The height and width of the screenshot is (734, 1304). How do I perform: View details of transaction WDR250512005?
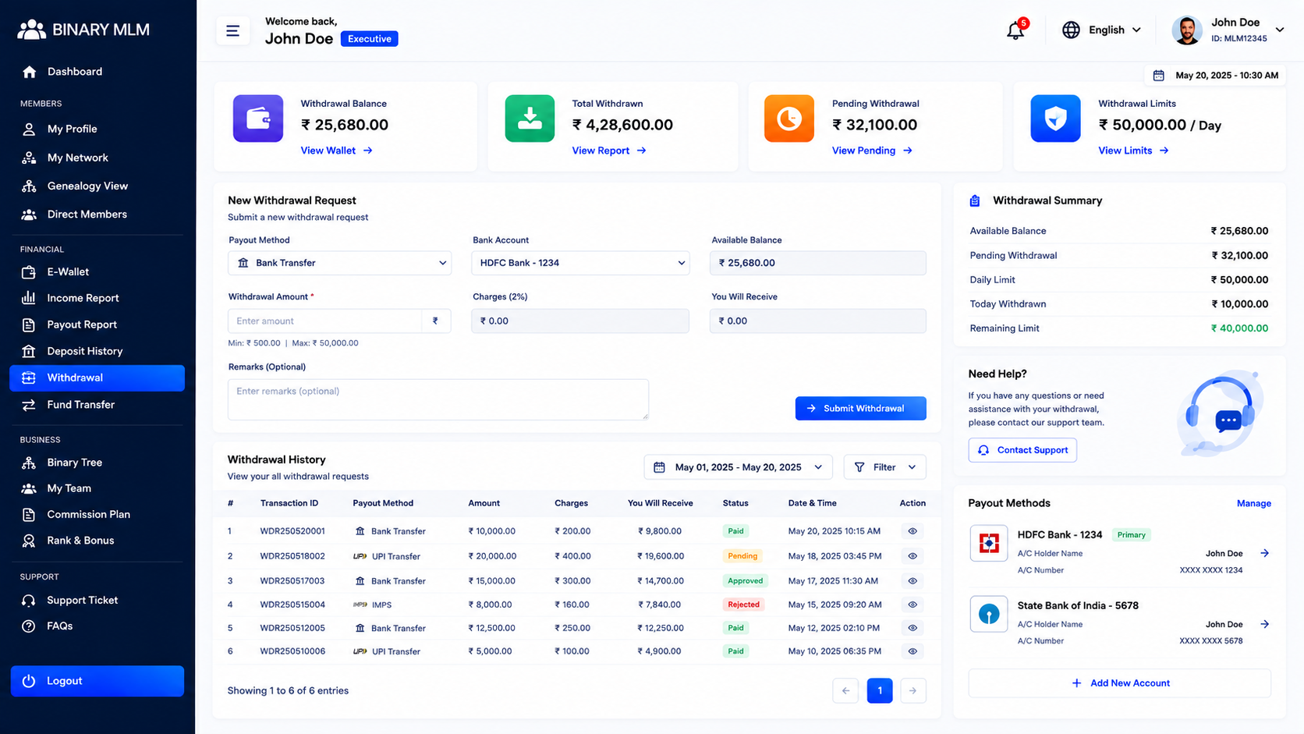912,628
